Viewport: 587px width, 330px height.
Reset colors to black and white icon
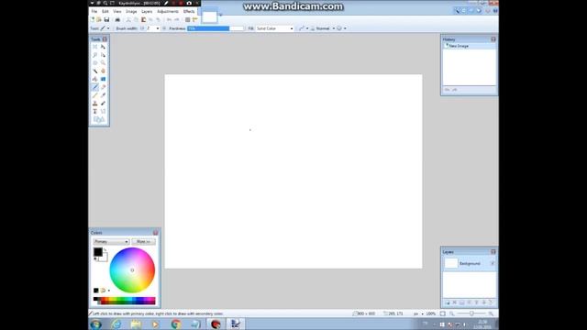coord(95,258)
